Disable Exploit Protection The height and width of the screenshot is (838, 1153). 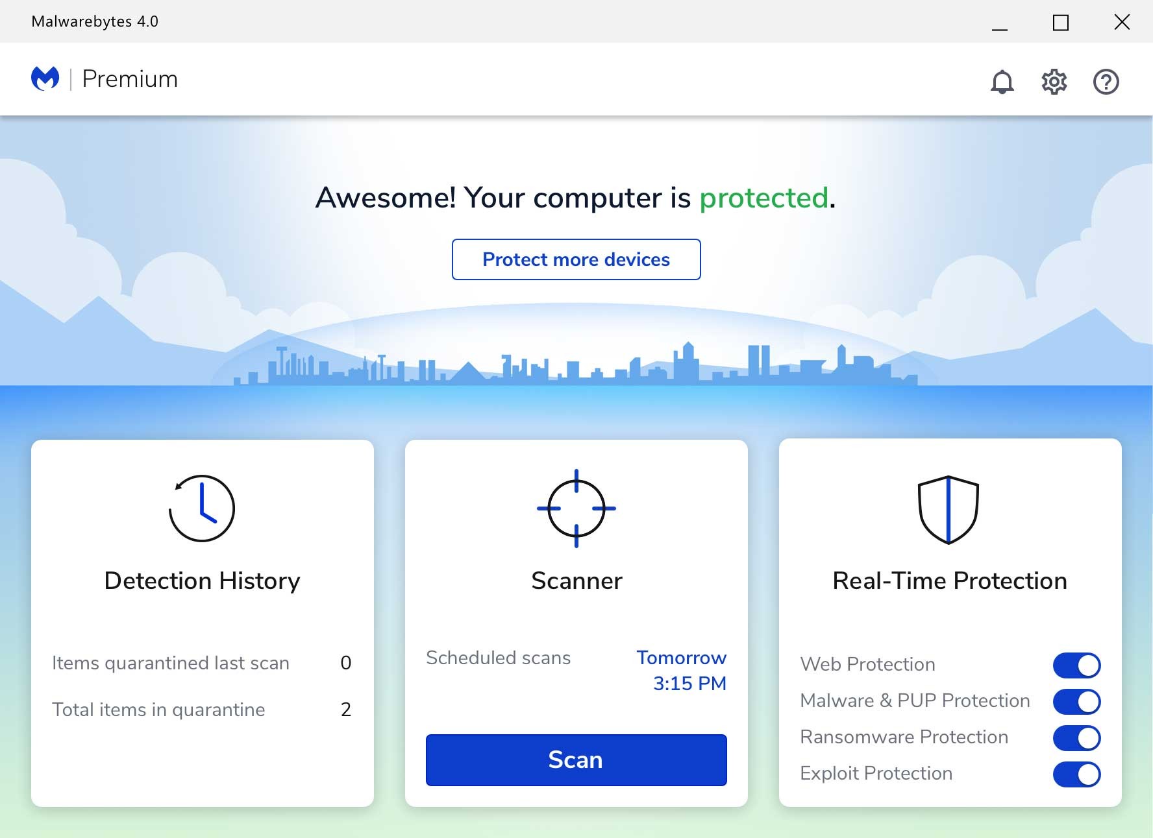[1077, 774]
